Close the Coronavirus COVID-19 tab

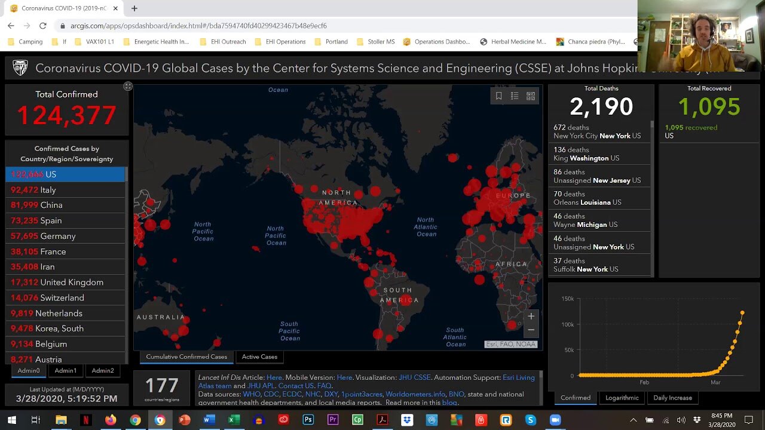115,8
